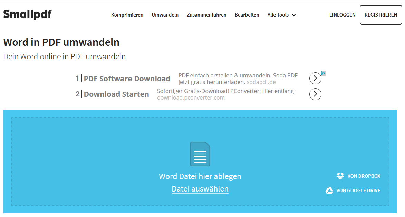Click the download.pconverter.com ad URL

pos(191,98)
